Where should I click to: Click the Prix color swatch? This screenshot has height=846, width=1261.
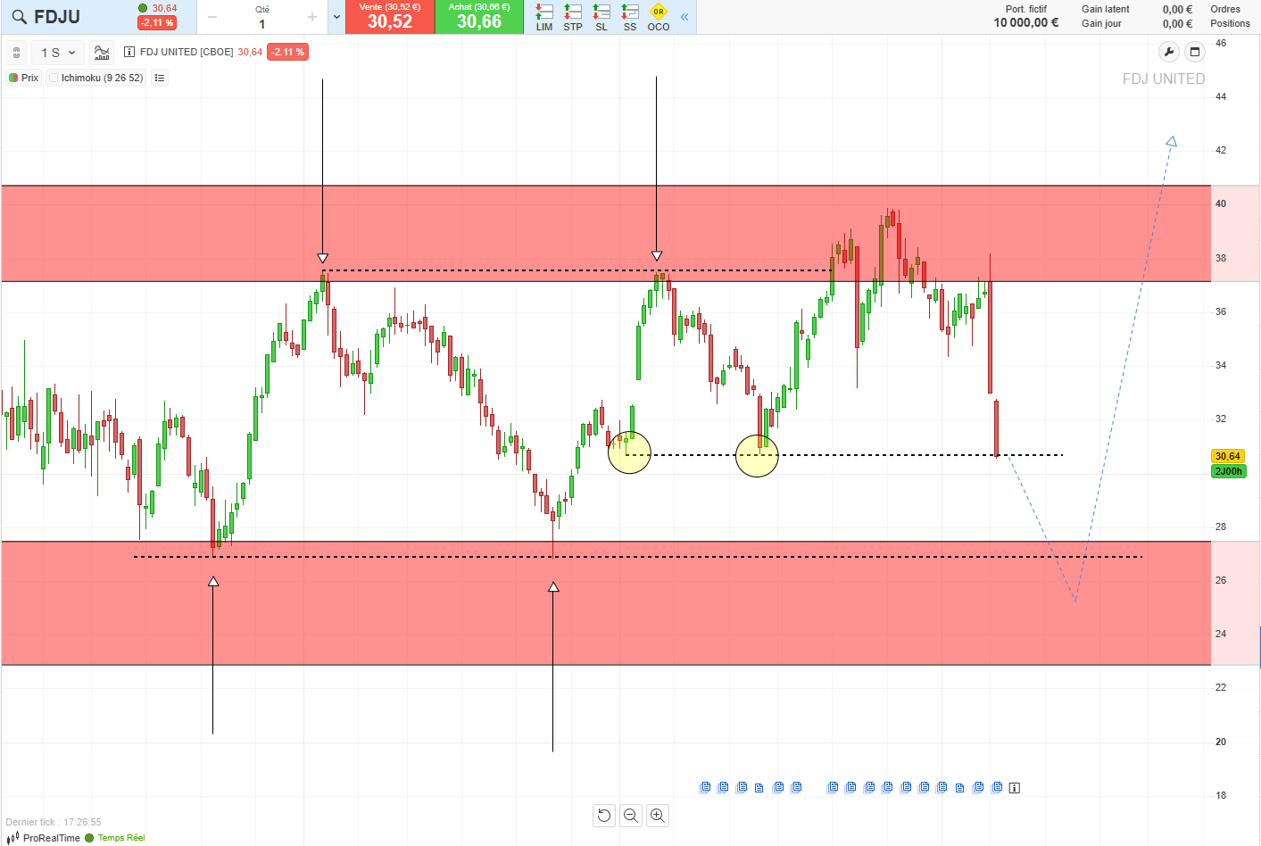[x=13, y=78]
